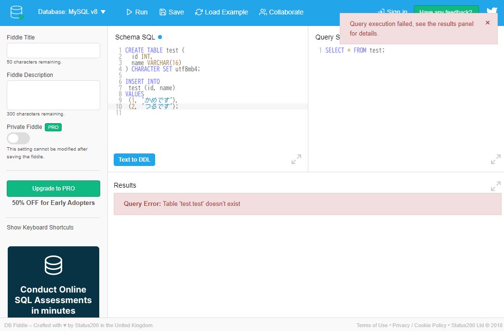Click '50% OFF for Early Adopters' text
504x331 pixels.
tap(53, 203)
